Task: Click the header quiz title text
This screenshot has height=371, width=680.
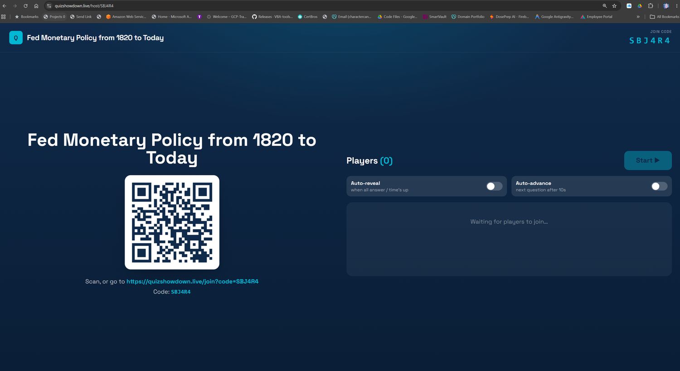Action: tap(95, 38)
